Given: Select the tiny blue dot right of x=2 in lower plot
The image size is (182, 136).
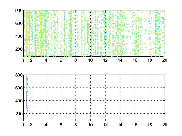Looking at the screenshot, I should tap(34, 106).
